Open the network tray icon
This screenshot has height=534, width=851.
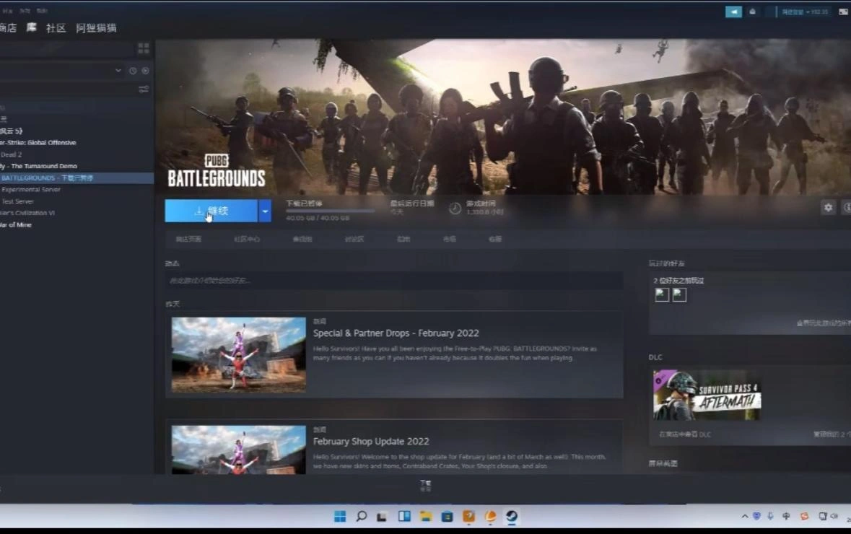(x=823, y=516)
